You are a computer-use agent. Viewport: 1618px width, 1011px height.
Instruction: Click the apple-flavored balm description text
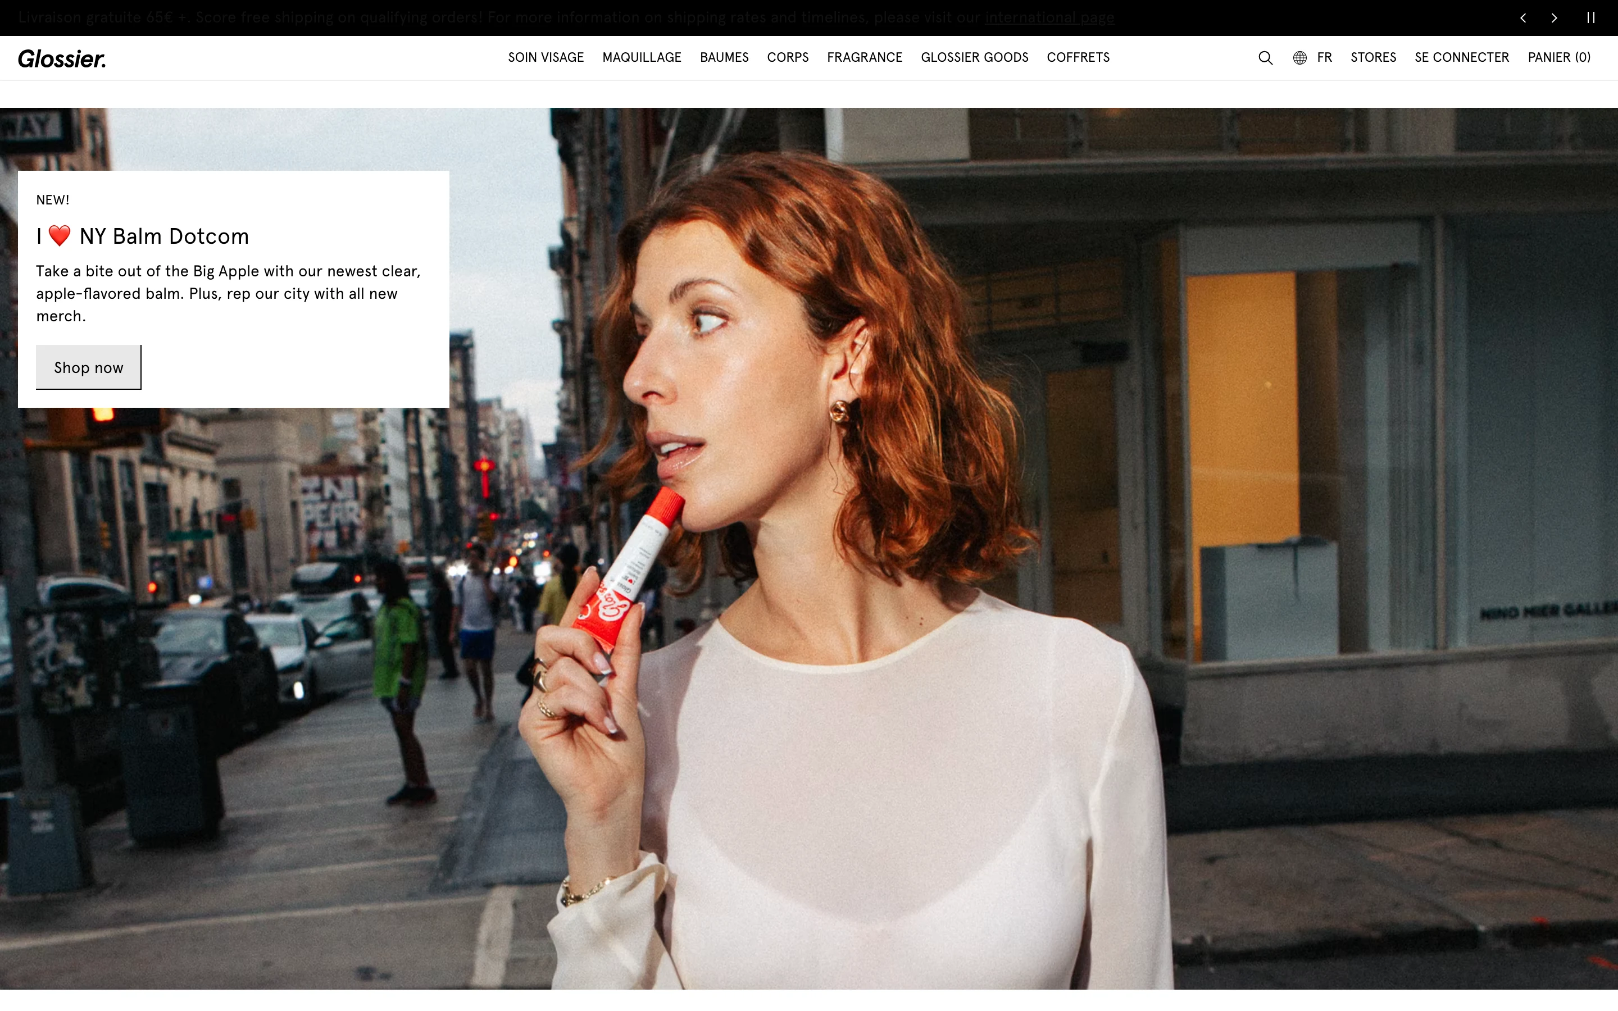pos(228,294)
